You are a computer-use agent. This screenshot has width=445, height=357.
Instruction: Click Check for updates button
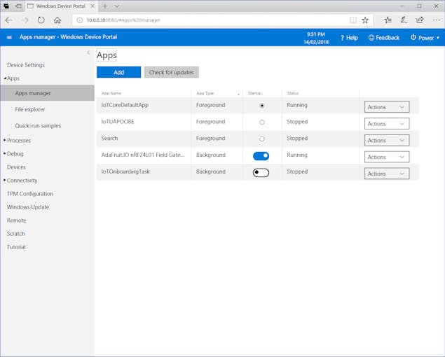coord(171,72)
